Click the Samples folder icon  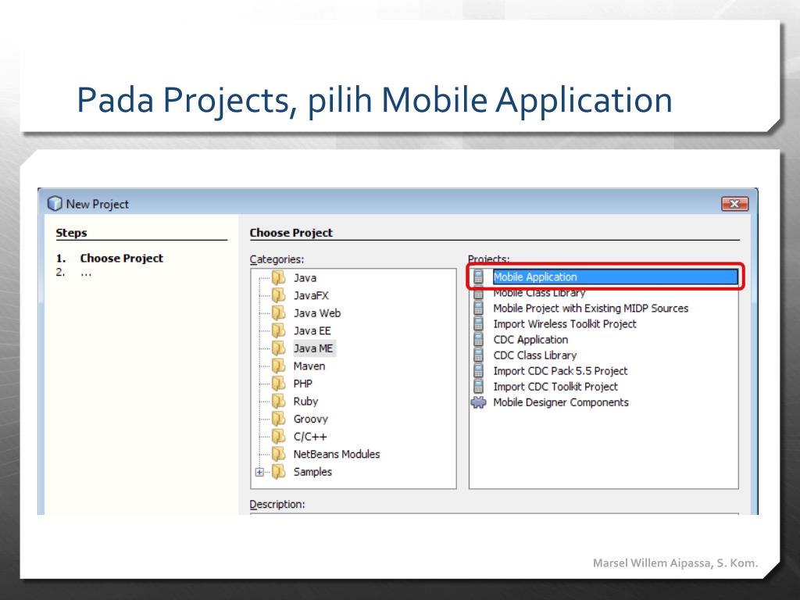279,472
